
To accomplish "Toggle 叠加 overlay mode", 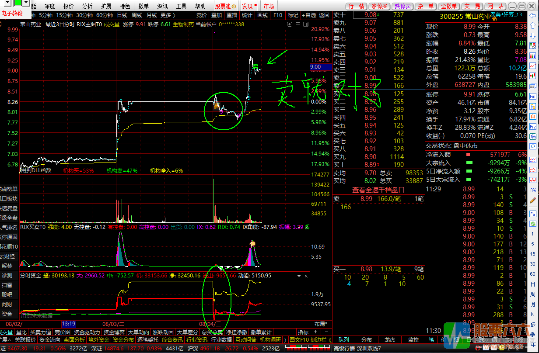I will pos(217,15).
